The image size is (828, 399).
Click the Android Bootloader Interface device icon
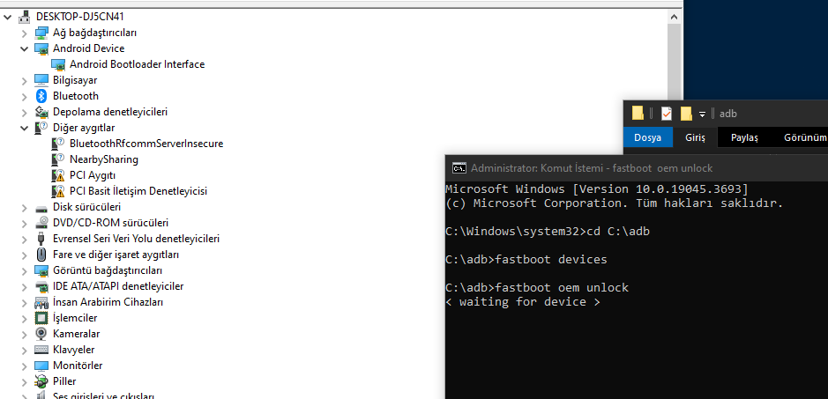point(58,64)
